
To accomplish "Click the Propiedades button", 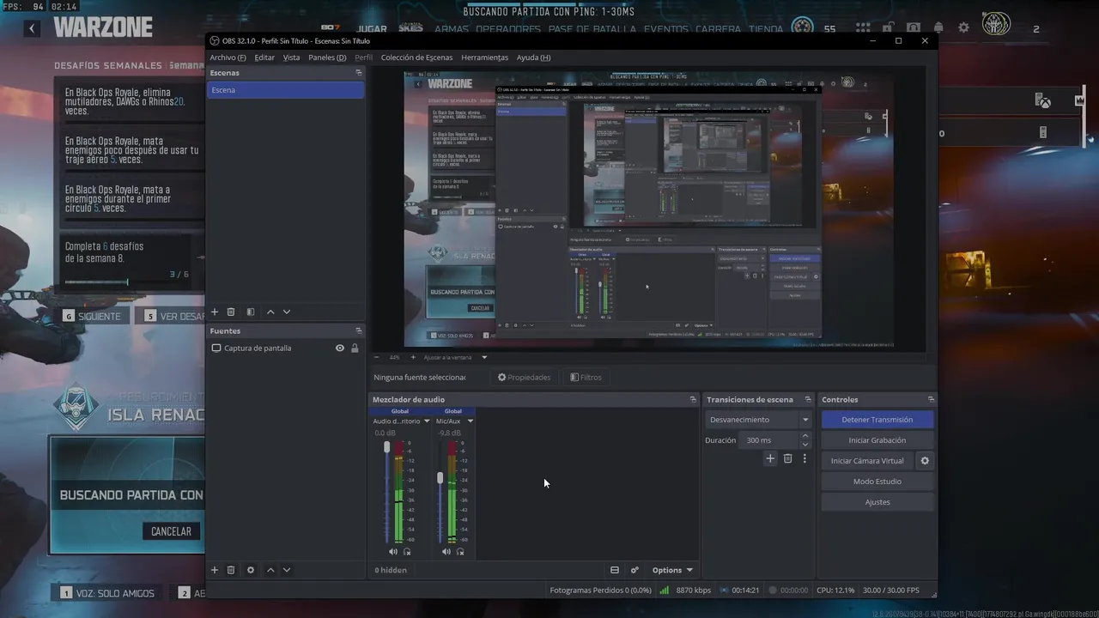I will [x=524, y=378].
